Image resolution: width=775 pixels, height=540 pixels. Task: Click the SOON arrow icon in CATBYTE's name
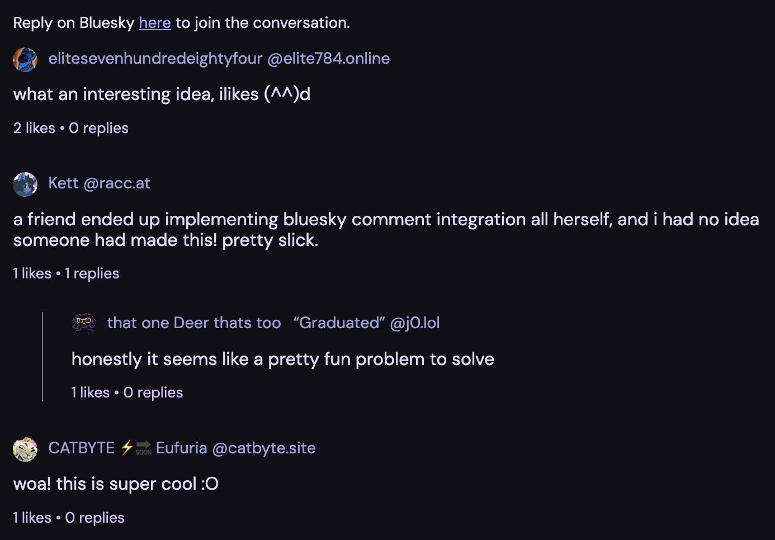coord(143,448)
